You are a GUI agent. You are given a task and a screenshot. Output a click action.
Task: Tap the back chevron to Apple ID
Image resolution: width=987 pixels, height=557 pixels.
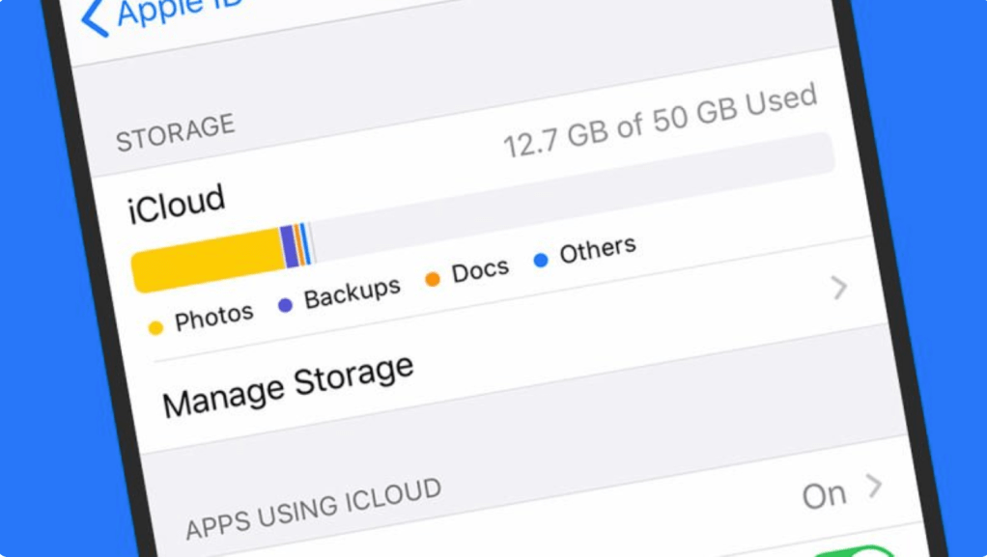pos(94,19)
